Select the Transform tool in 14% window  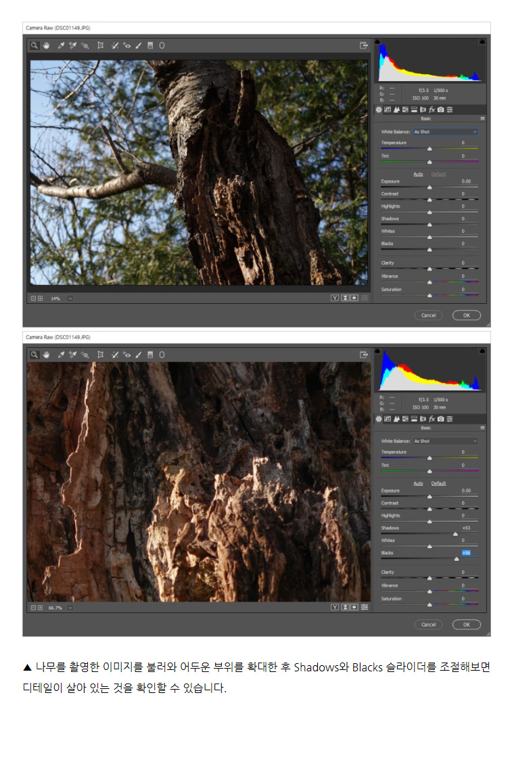click(101, 45)
